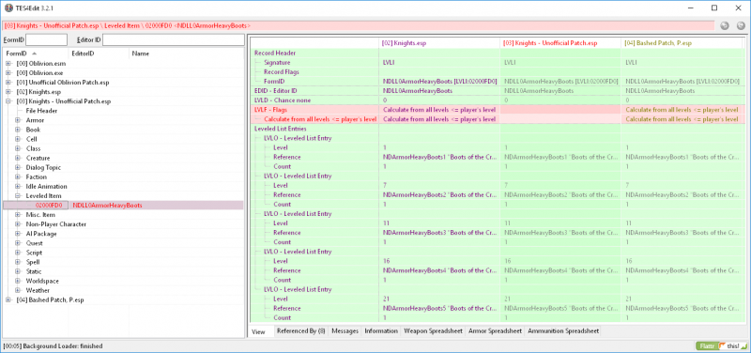
Task: Click Knights.esp Level 21 cell
Action: coord(439,299)
